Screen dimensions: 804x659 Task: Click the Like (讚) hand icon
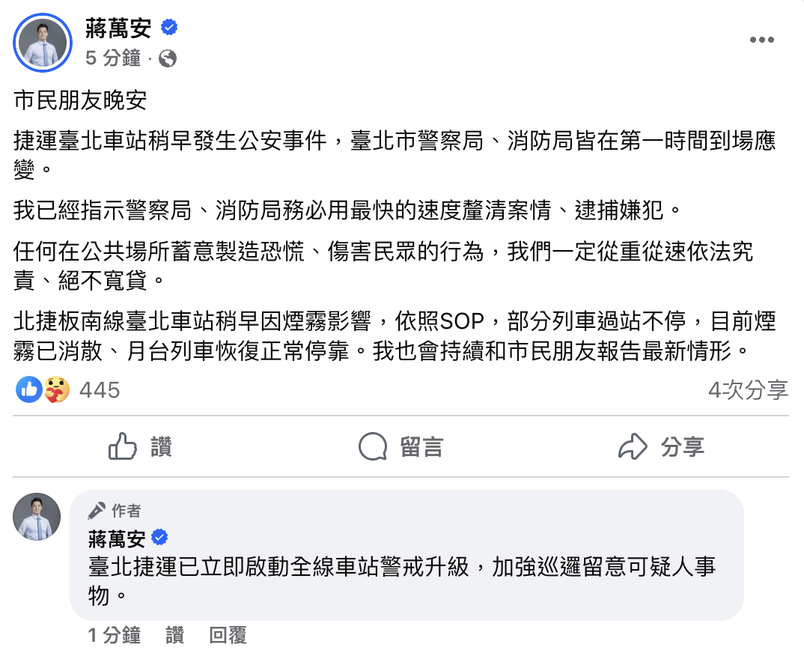(120, 446)
